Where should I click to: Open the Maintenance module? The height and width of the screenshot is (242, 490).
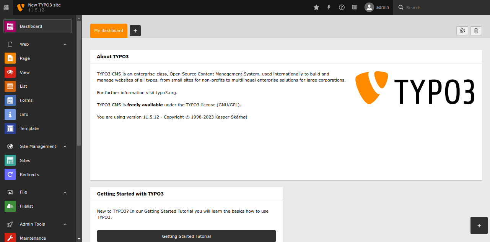click(38, 238)
